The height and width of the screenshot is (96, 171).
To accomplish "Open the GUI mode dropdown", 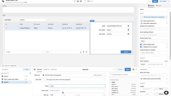I will click(x=39, y=79).
